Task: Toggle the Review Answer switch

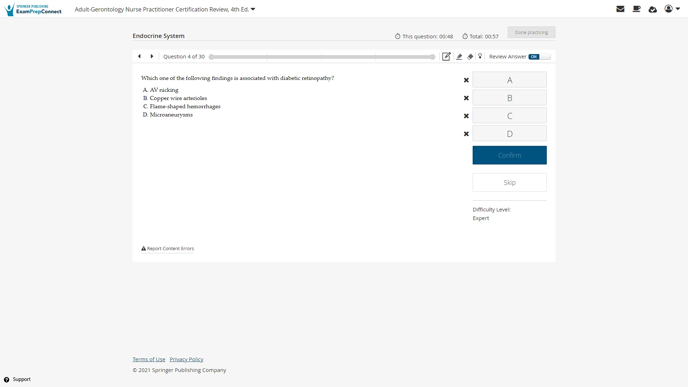Action: (x=539, y=57)
